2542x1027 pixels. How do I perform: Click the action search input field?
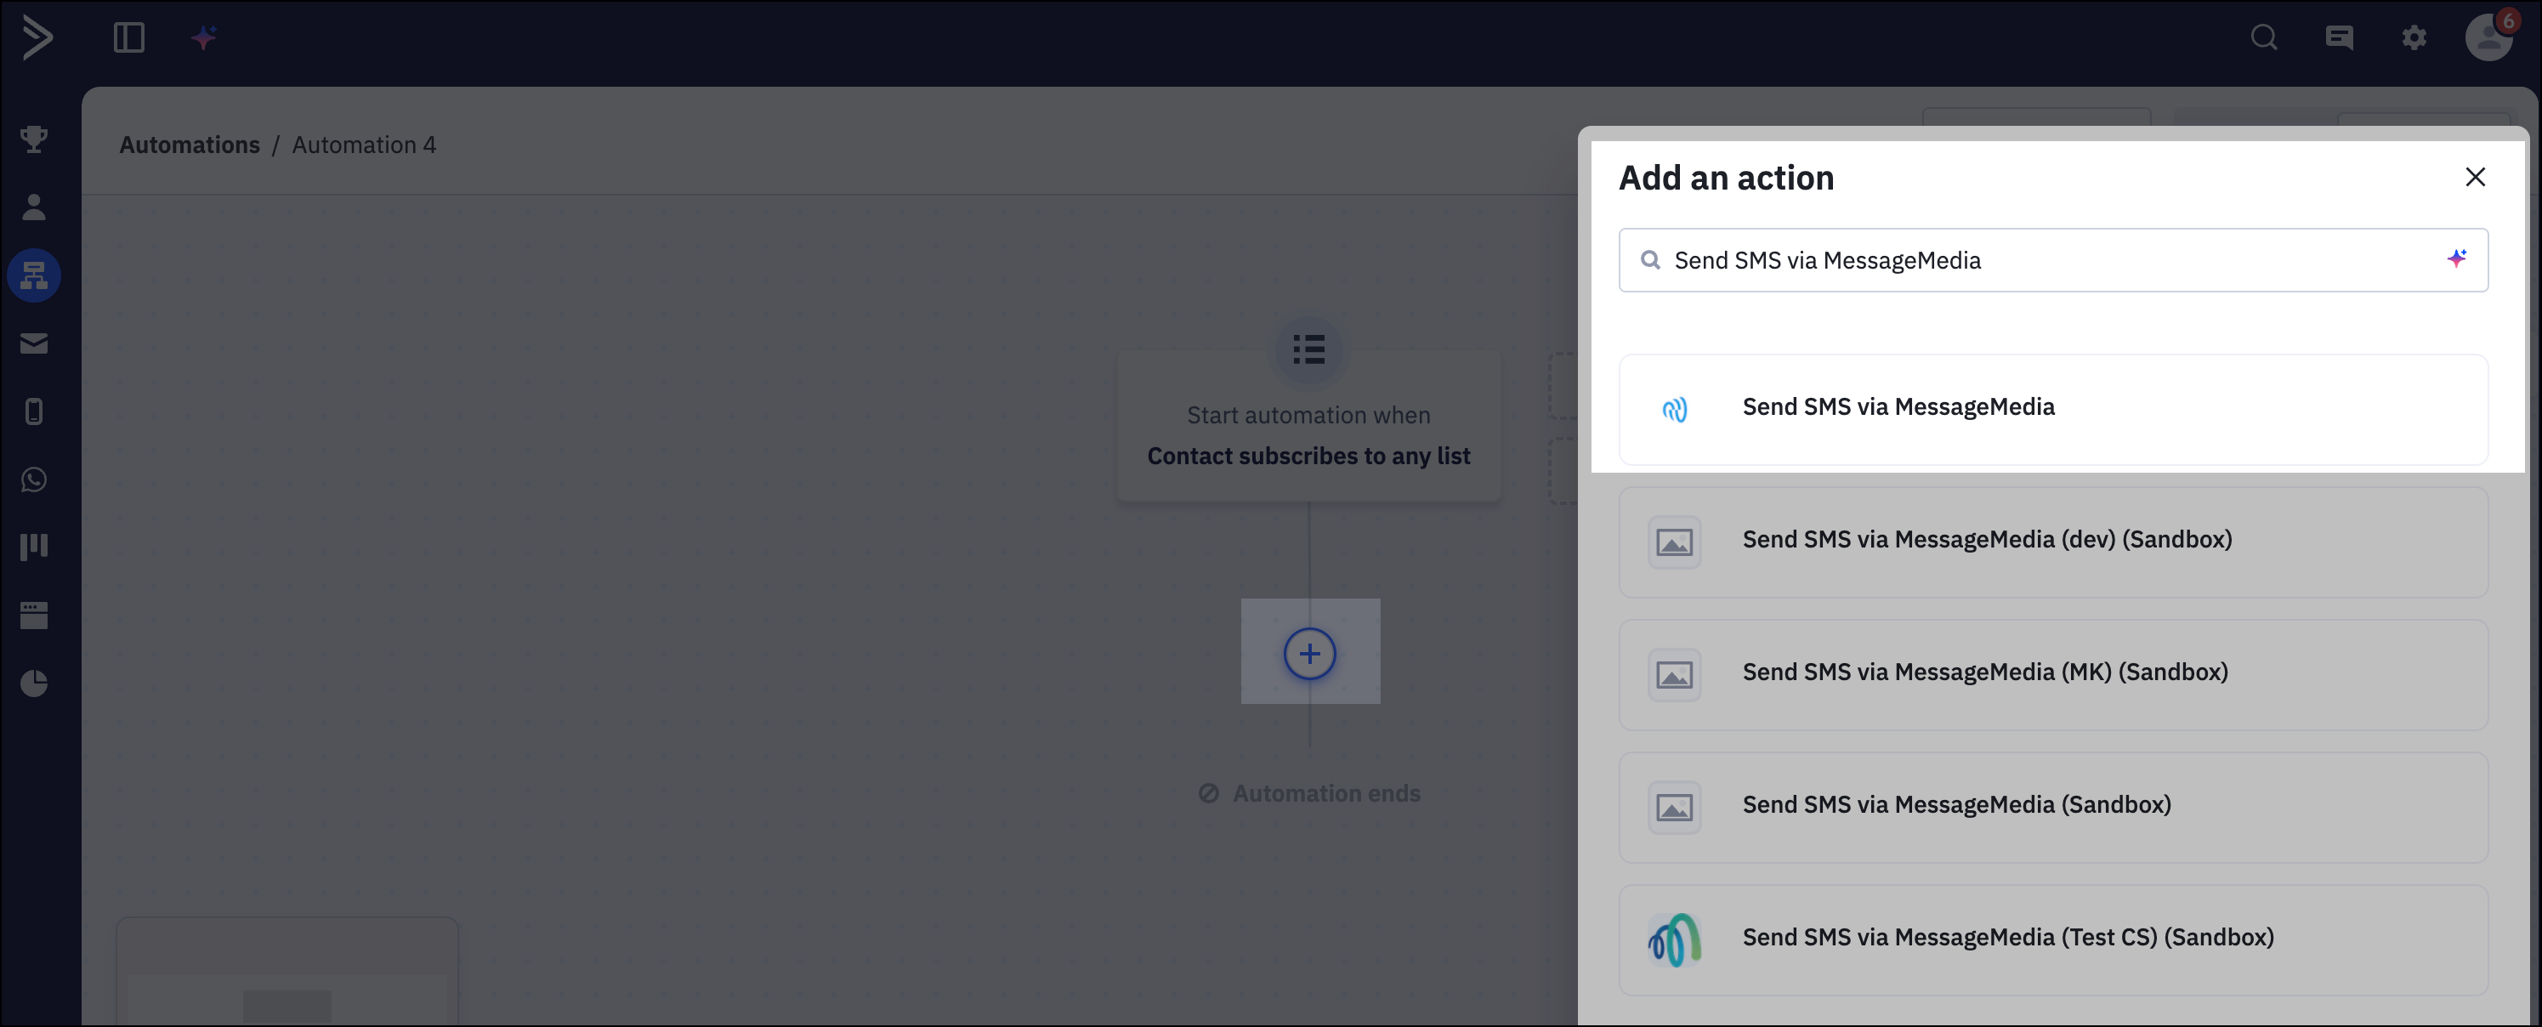pyautogui.click(x=2052, y=260)
